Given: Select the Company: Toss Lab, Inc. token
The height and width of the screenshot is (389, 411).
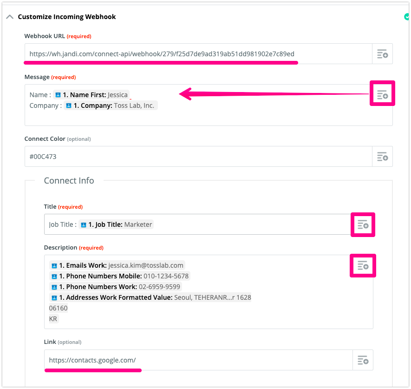Looking at the screenshot, I should (x=111, y=105).
